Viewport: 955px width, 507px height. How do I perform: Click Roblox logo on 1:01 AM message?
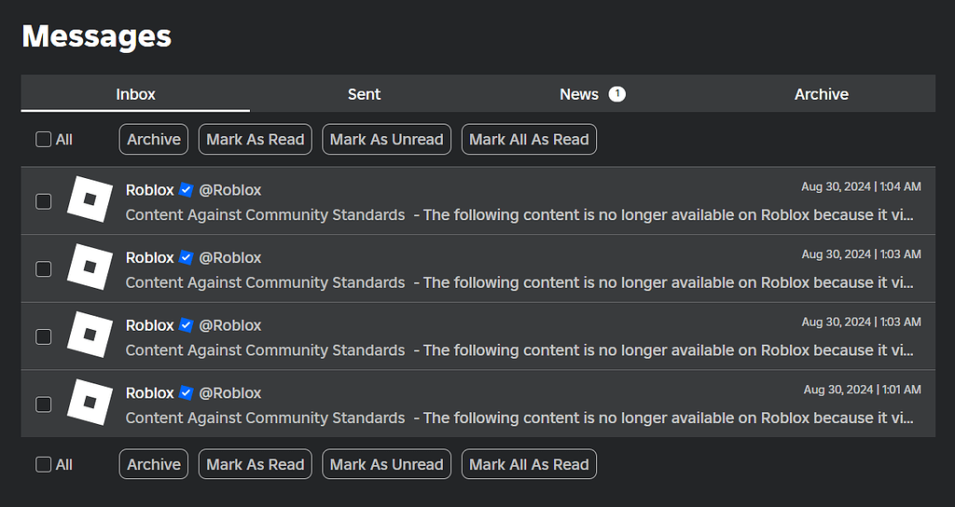pyautogui.click(x=90, y=403)
